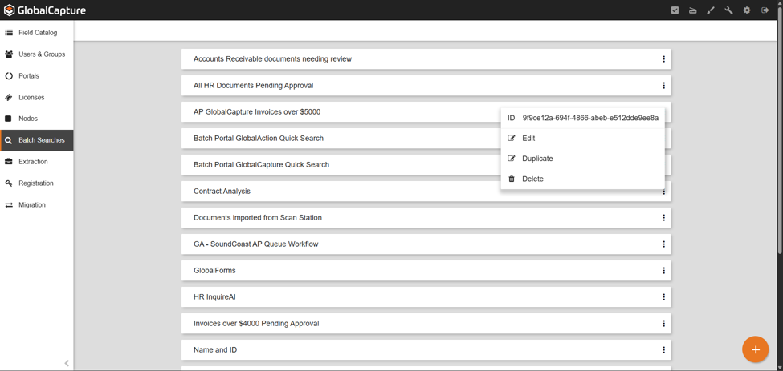The width and height of the screenshot is (783, 371).
Task: Collapse the sidebar with the chevron arrow
Action: click(x=67, y=363)
